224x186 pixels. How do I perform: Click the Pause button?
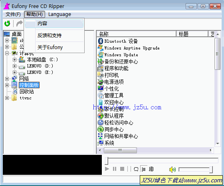115,169
